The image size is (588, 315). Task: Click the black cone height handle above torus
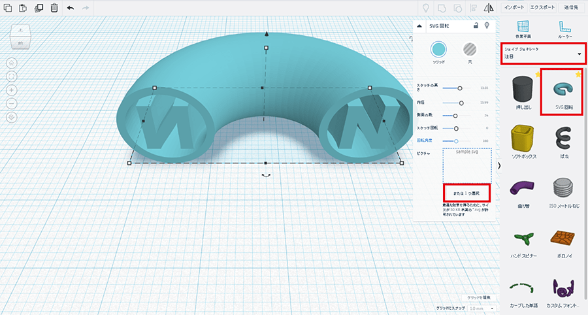coord(267,34)
